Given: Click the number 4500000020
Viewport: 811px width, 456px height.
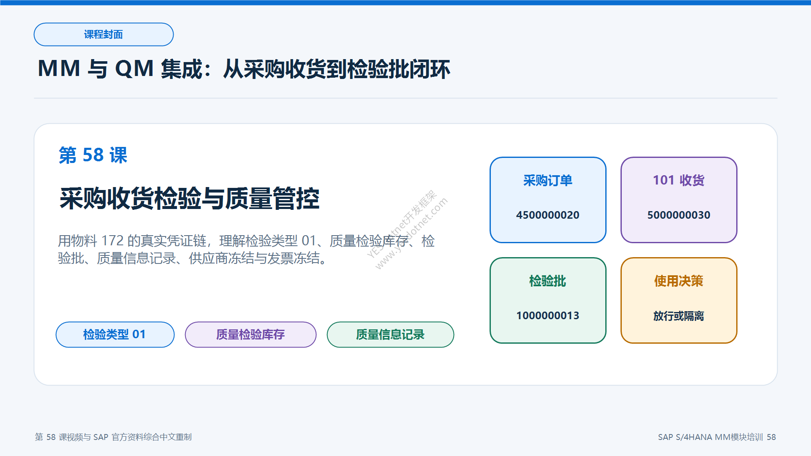Looking at the screenshot, I should click(x=548, y=215).
